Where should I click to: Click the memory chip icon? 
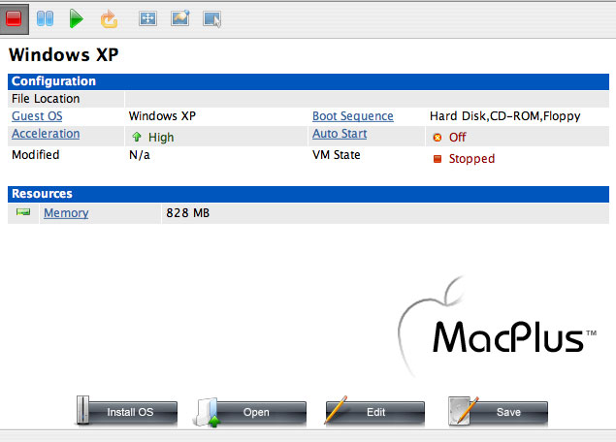[23, 212]
